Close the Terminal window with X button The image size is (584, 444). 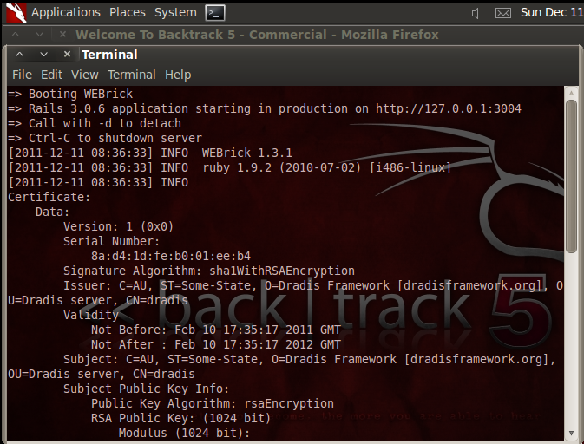pos(67,55)
